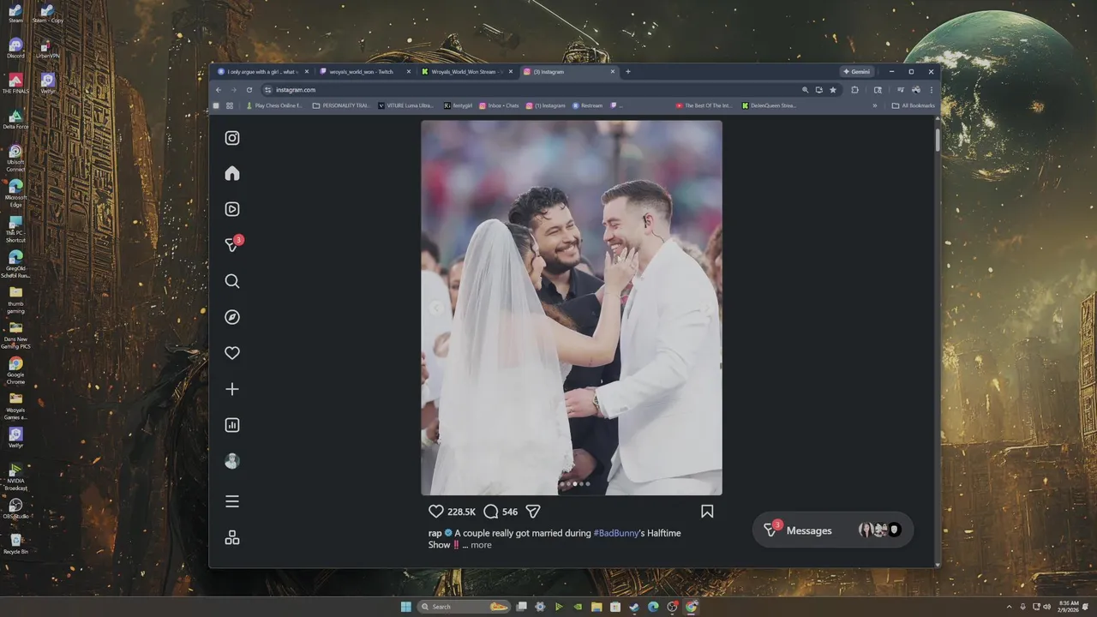The image size is (1097, 617).
Task: Open the All Bookmarks folder
Action: click(x=914, y=105)
